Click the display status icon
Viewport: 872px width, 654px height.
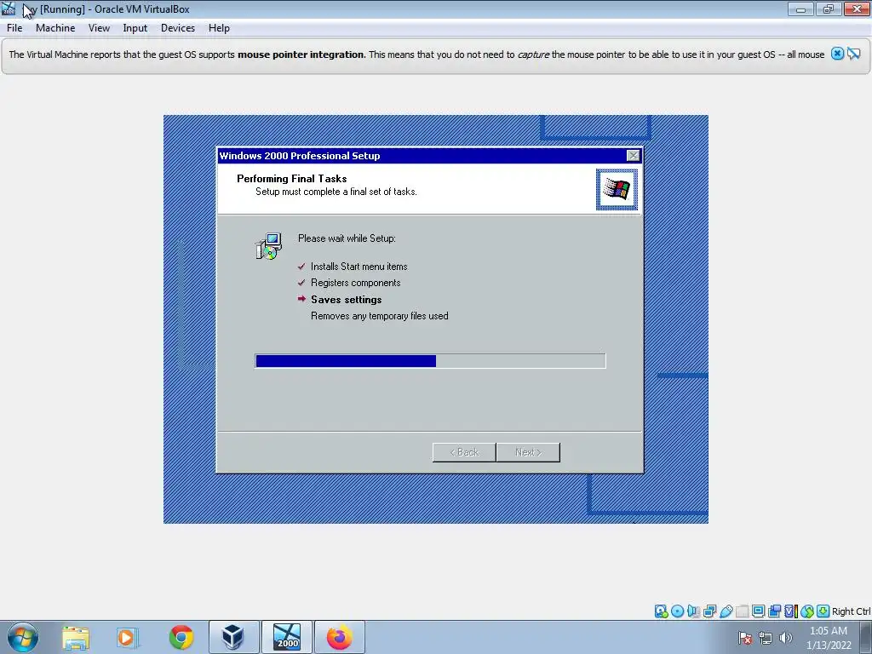(758, 611)
